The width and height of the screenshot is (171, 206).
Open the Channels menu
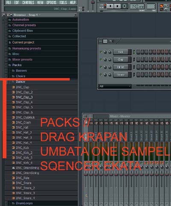(28, 3)
